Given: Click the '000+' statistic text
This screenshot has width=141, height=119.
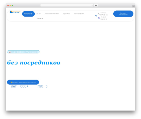Looking at the screenshot, I should (x=24, y=86).
